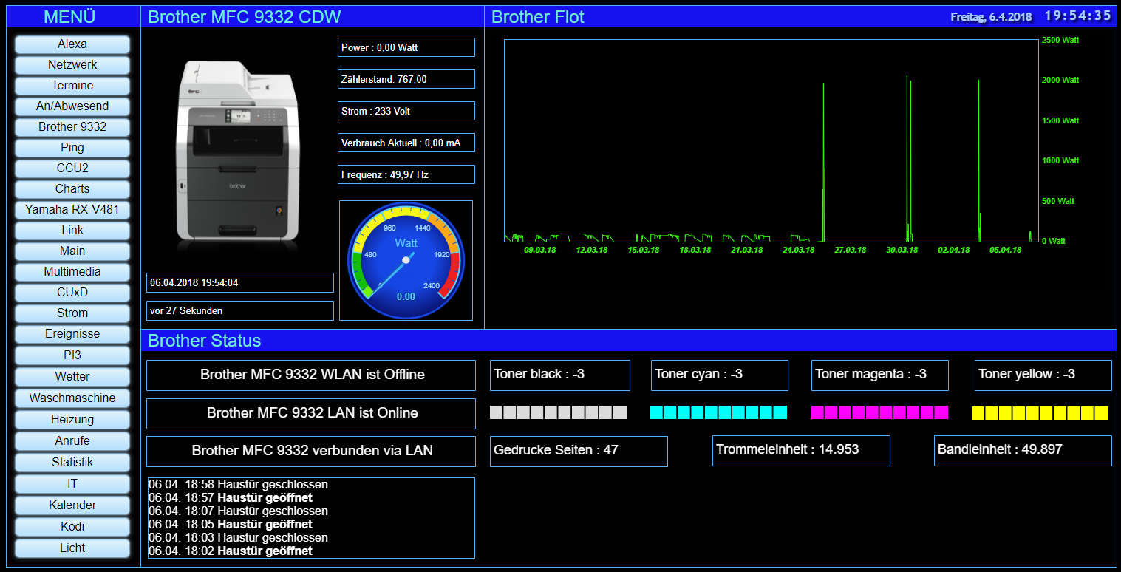
Task: Show the Anrufe list
Action: [72, 441]
